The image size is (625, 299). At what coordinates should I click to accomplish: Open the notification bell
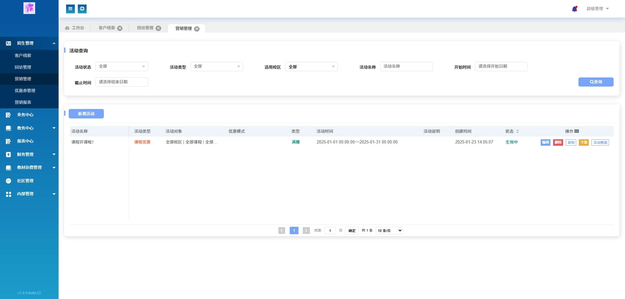point(575,9)
